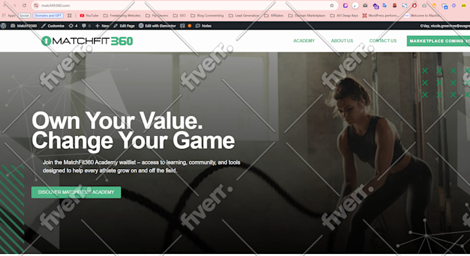Image resolution: width=470 pixels, height=256 pixels.
Task: Click the updates indicator showing 4
Action: click(x=73, y=26)
